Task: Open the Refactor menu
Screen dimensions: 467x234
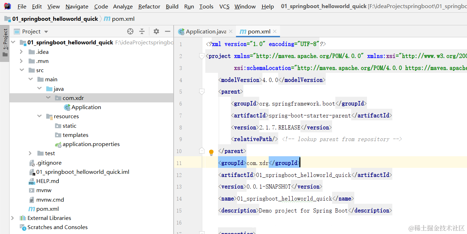Action: [x=149, y=6]
